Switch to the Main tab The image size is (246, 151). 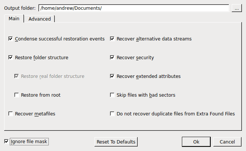tap(14, 19)
